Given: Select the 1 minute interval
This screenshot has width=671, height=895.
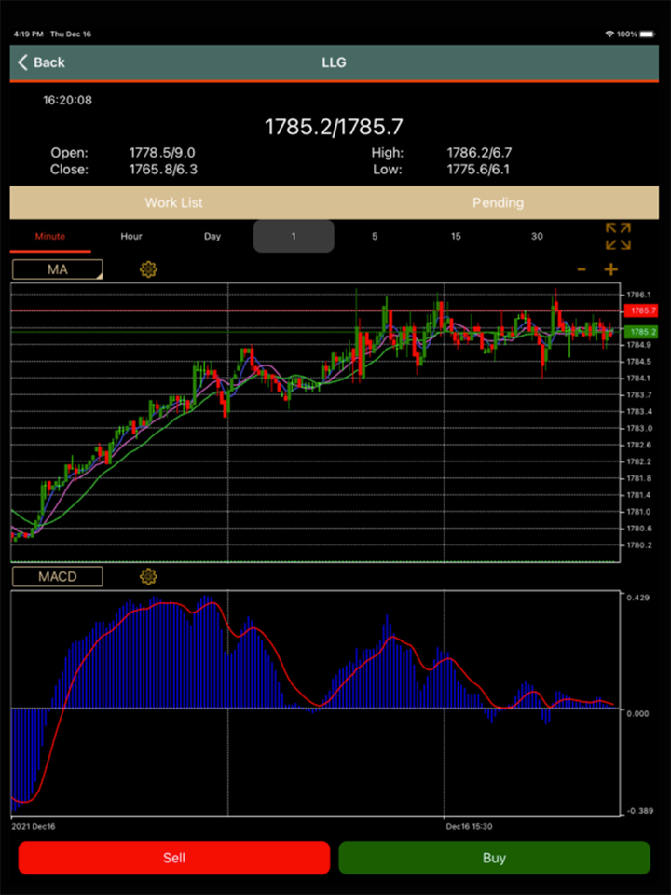Looking at the screenshot, I should pos(294,236).
